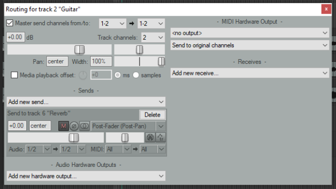The height and width of the screenshot is (189, 336).
Task: Open the Add new send dropdown
Action: point(86,102)
